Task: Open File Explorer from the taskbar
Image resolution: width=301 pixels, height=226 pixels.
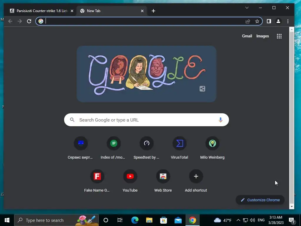Action: (149, 220)
